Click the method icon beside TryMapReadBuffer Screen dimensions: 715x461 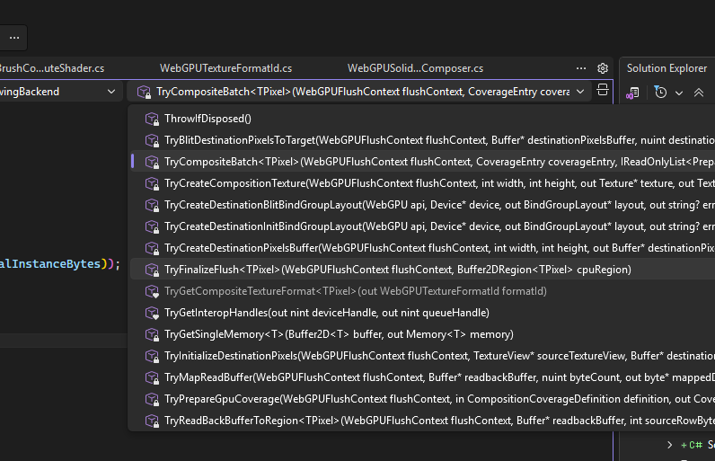click(152, 378)
